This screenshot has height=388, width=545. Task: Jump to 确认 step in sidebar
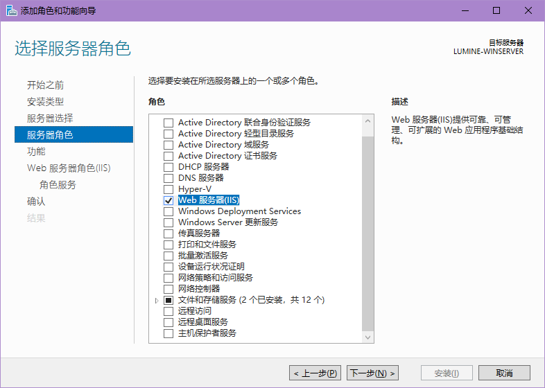(x=36, y=202)
